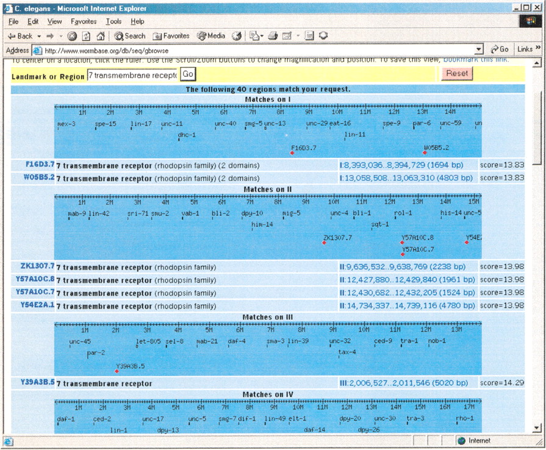Open the 'bookmark this link' hyperlink
This screenshot has height=450, width=546.
click(476, 60)
